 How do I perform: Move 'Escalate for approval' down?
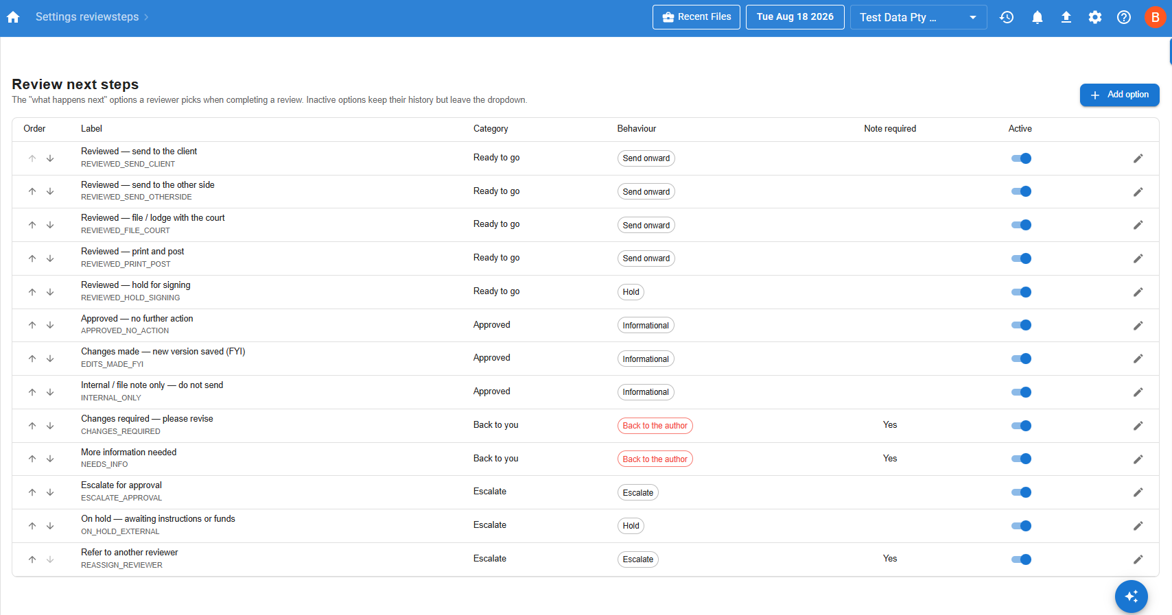pyautogui.click(x=50, y=492)
